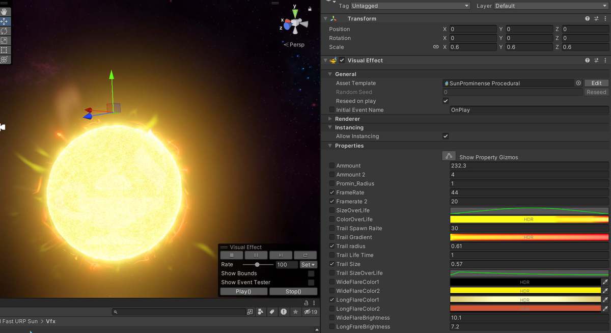Image resolution: width=611 pixels, height=333 pixels.
Task: Expand the Renderer section
Action: point(330,119)
